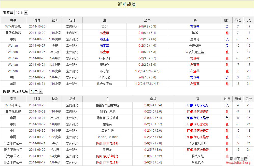Click the player name 奥布兰迪
This screenshot has height=166, width=254.
tap(107, 131)
